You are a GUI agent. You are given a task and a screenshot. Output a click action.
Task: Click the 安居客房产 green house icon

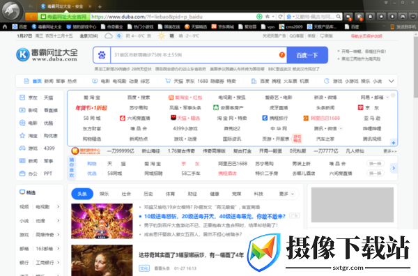coord(216,108)
